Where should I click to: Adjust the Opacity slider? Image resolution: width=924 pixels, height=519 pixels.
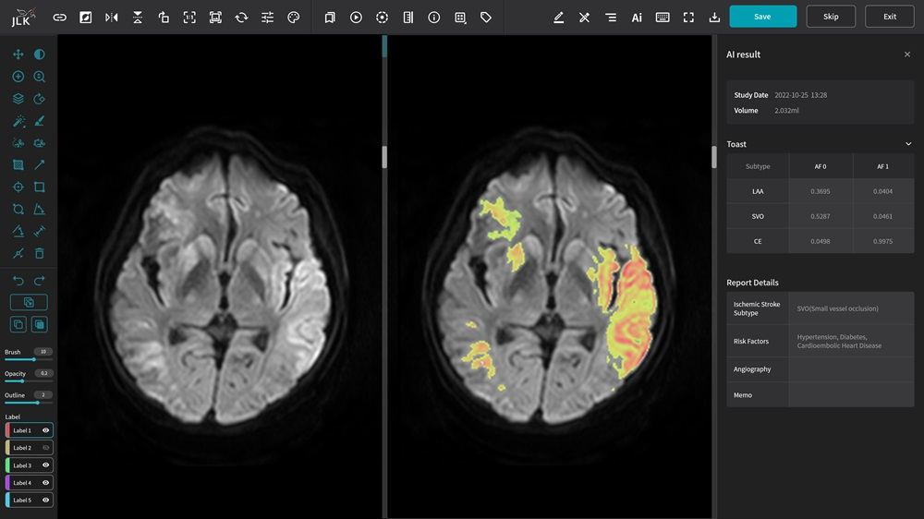(x=22, y=380)
